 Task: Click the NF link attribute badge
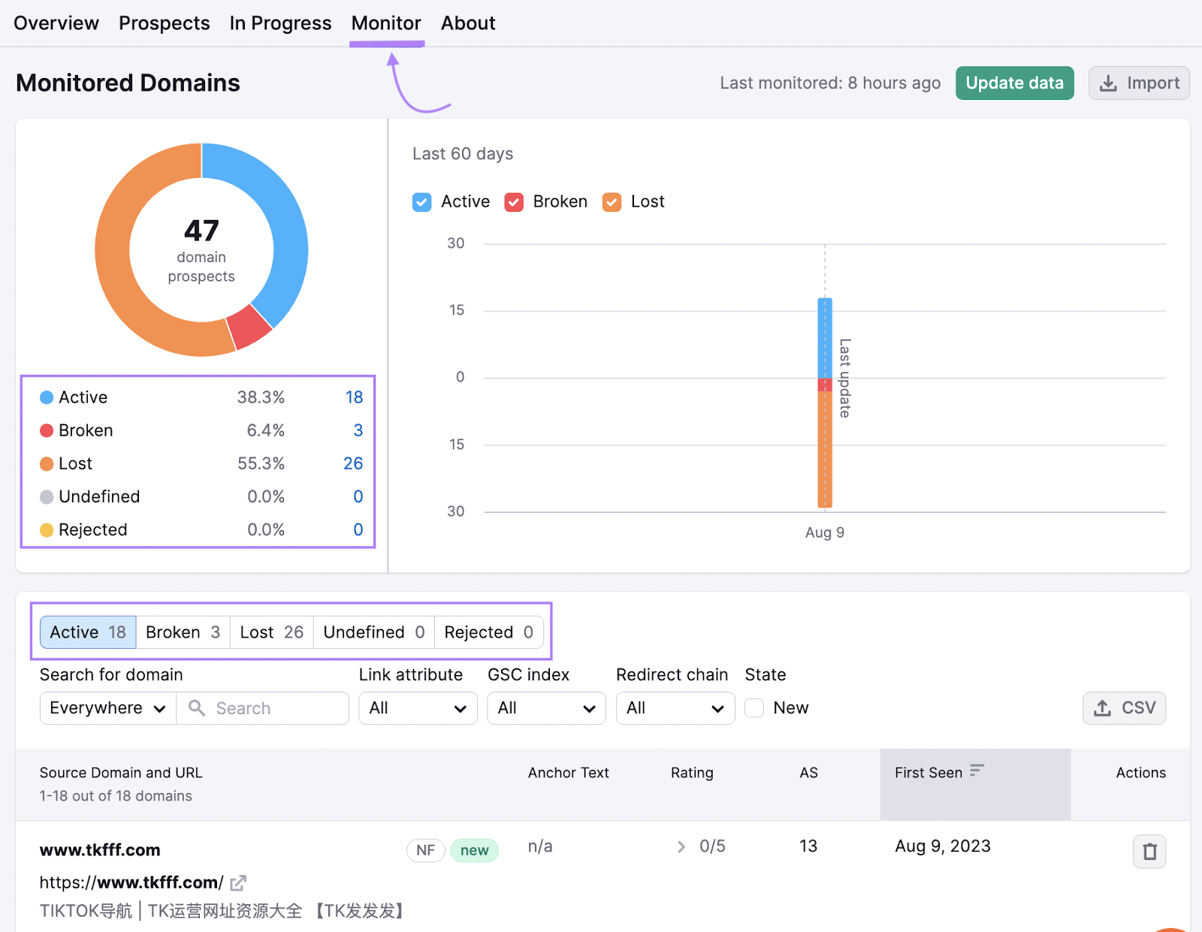425,850
